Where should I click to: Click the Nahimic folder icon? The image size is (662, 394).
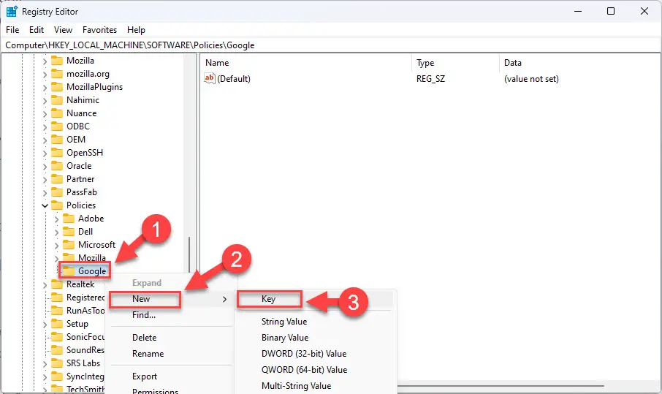click(57, 100)
